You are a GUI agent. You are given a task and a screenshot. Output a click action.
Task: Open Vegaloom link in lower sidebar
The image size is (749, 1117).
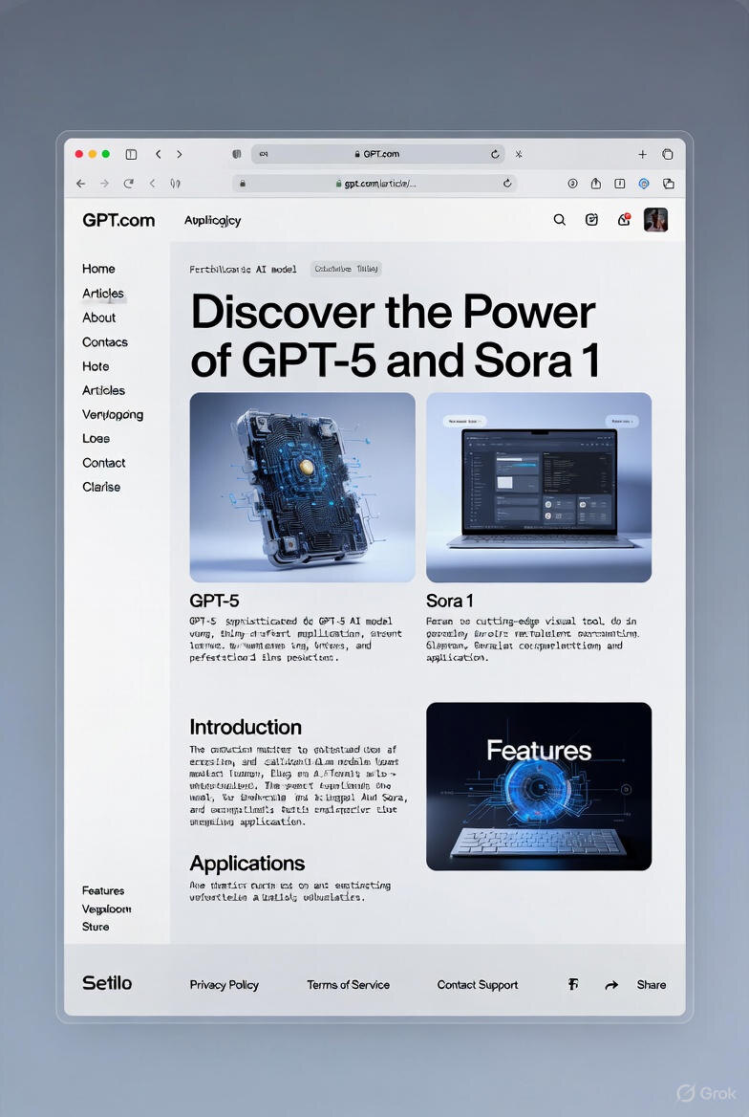coord(107,909)
